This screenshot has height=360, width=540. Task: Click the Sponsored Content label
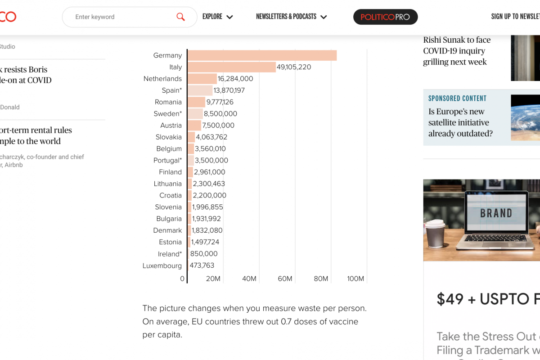point(457,99)
